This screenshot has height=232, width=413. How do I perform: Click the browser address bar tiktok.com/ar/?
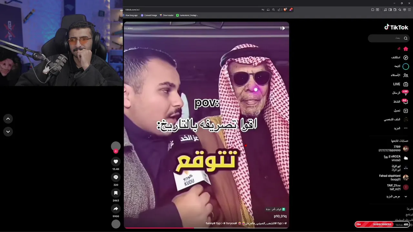click(x=133, y=10)
